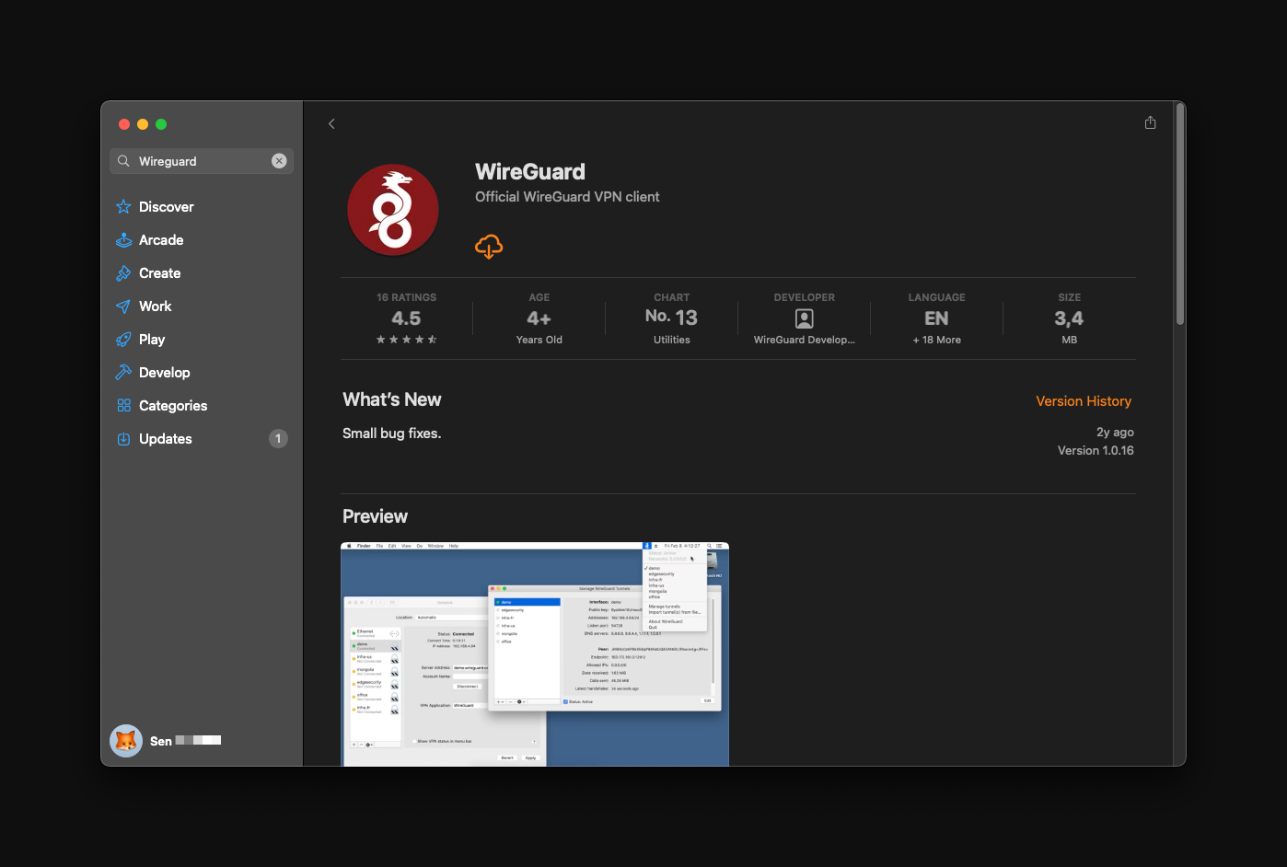Click the 2y ago release date text
Viewport: 1287px width, 867px height.
[1115, 432]
